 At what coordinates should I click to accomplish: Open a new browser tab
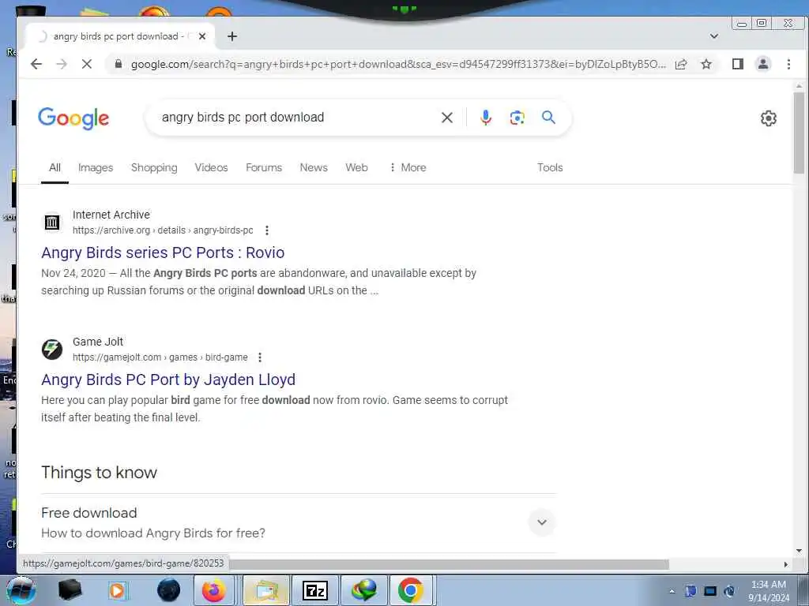(232, 36)
